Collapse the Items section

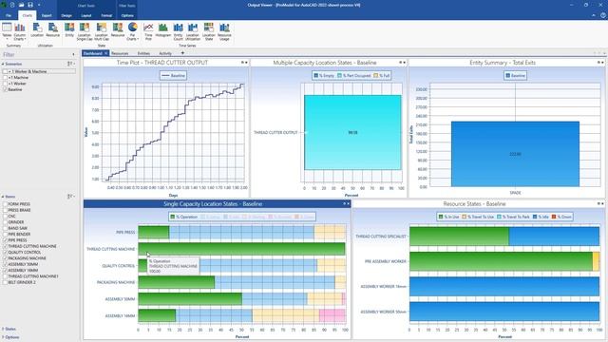coord(3,197)
